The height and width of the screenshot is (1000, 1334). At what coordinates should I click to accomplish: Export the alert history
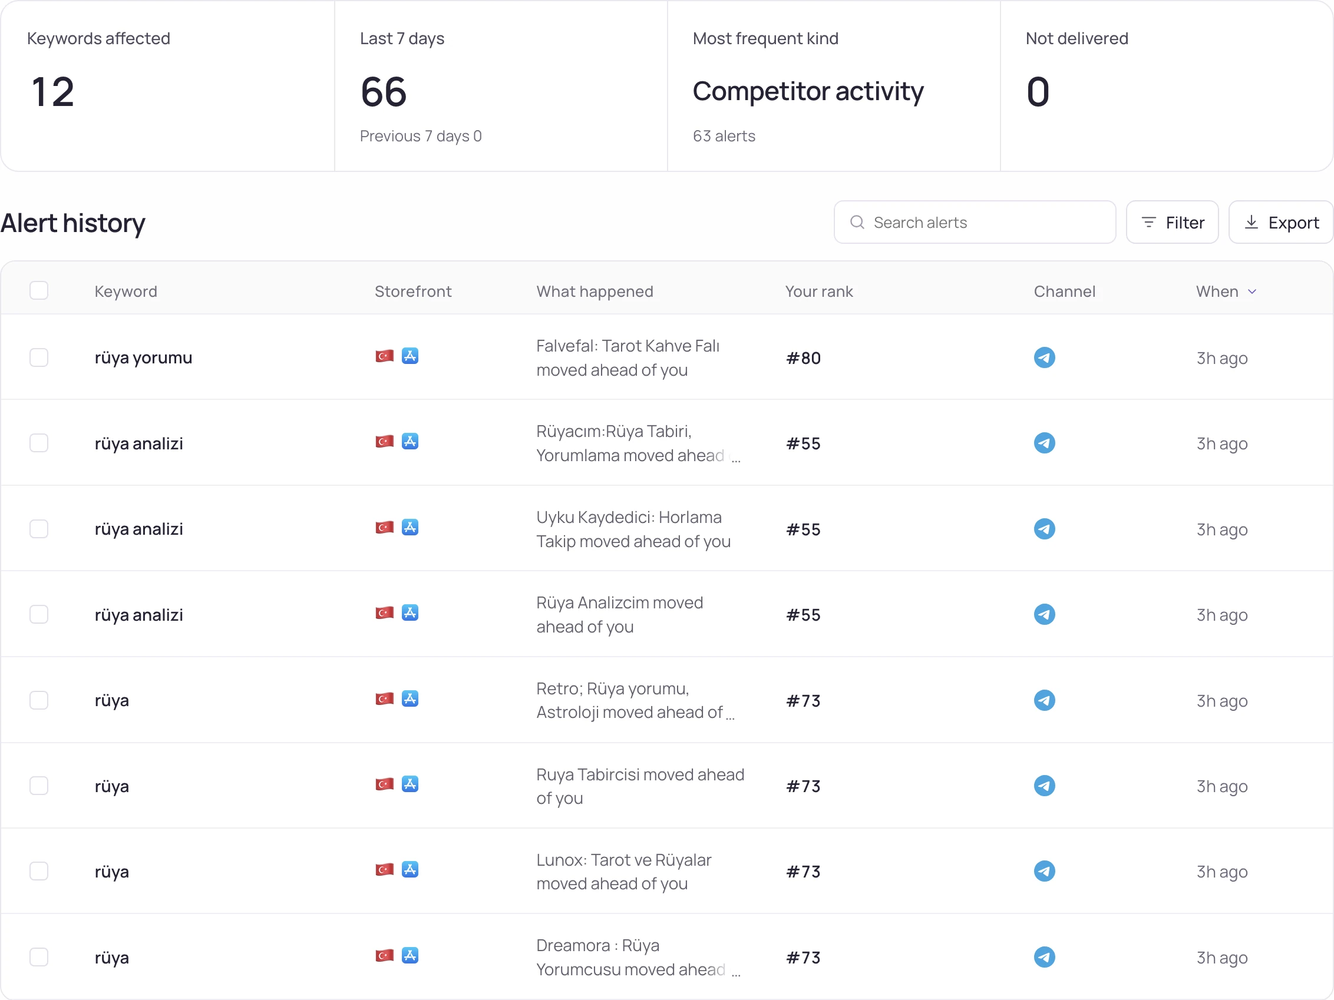point(1281,223)
